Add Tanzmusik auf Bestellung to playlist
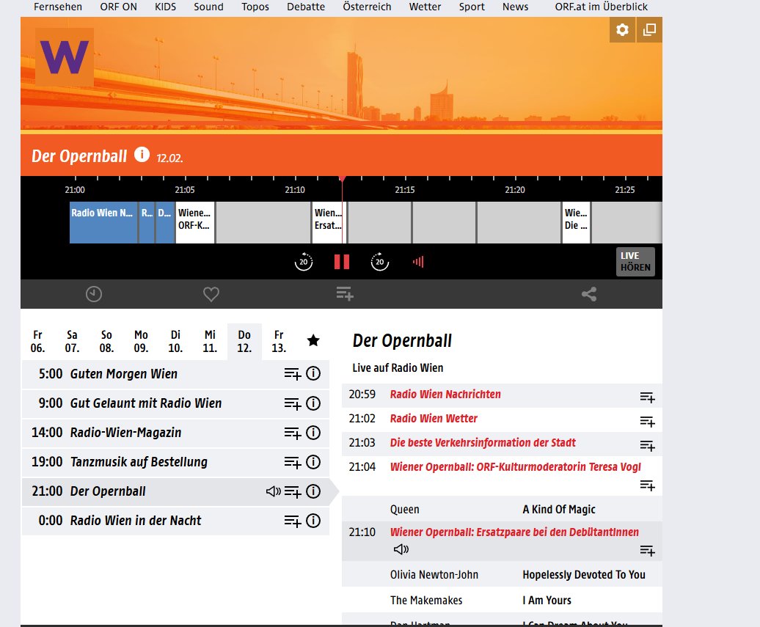Image resolution: width=760 pixels, height=627 pixels. [292, 462]
